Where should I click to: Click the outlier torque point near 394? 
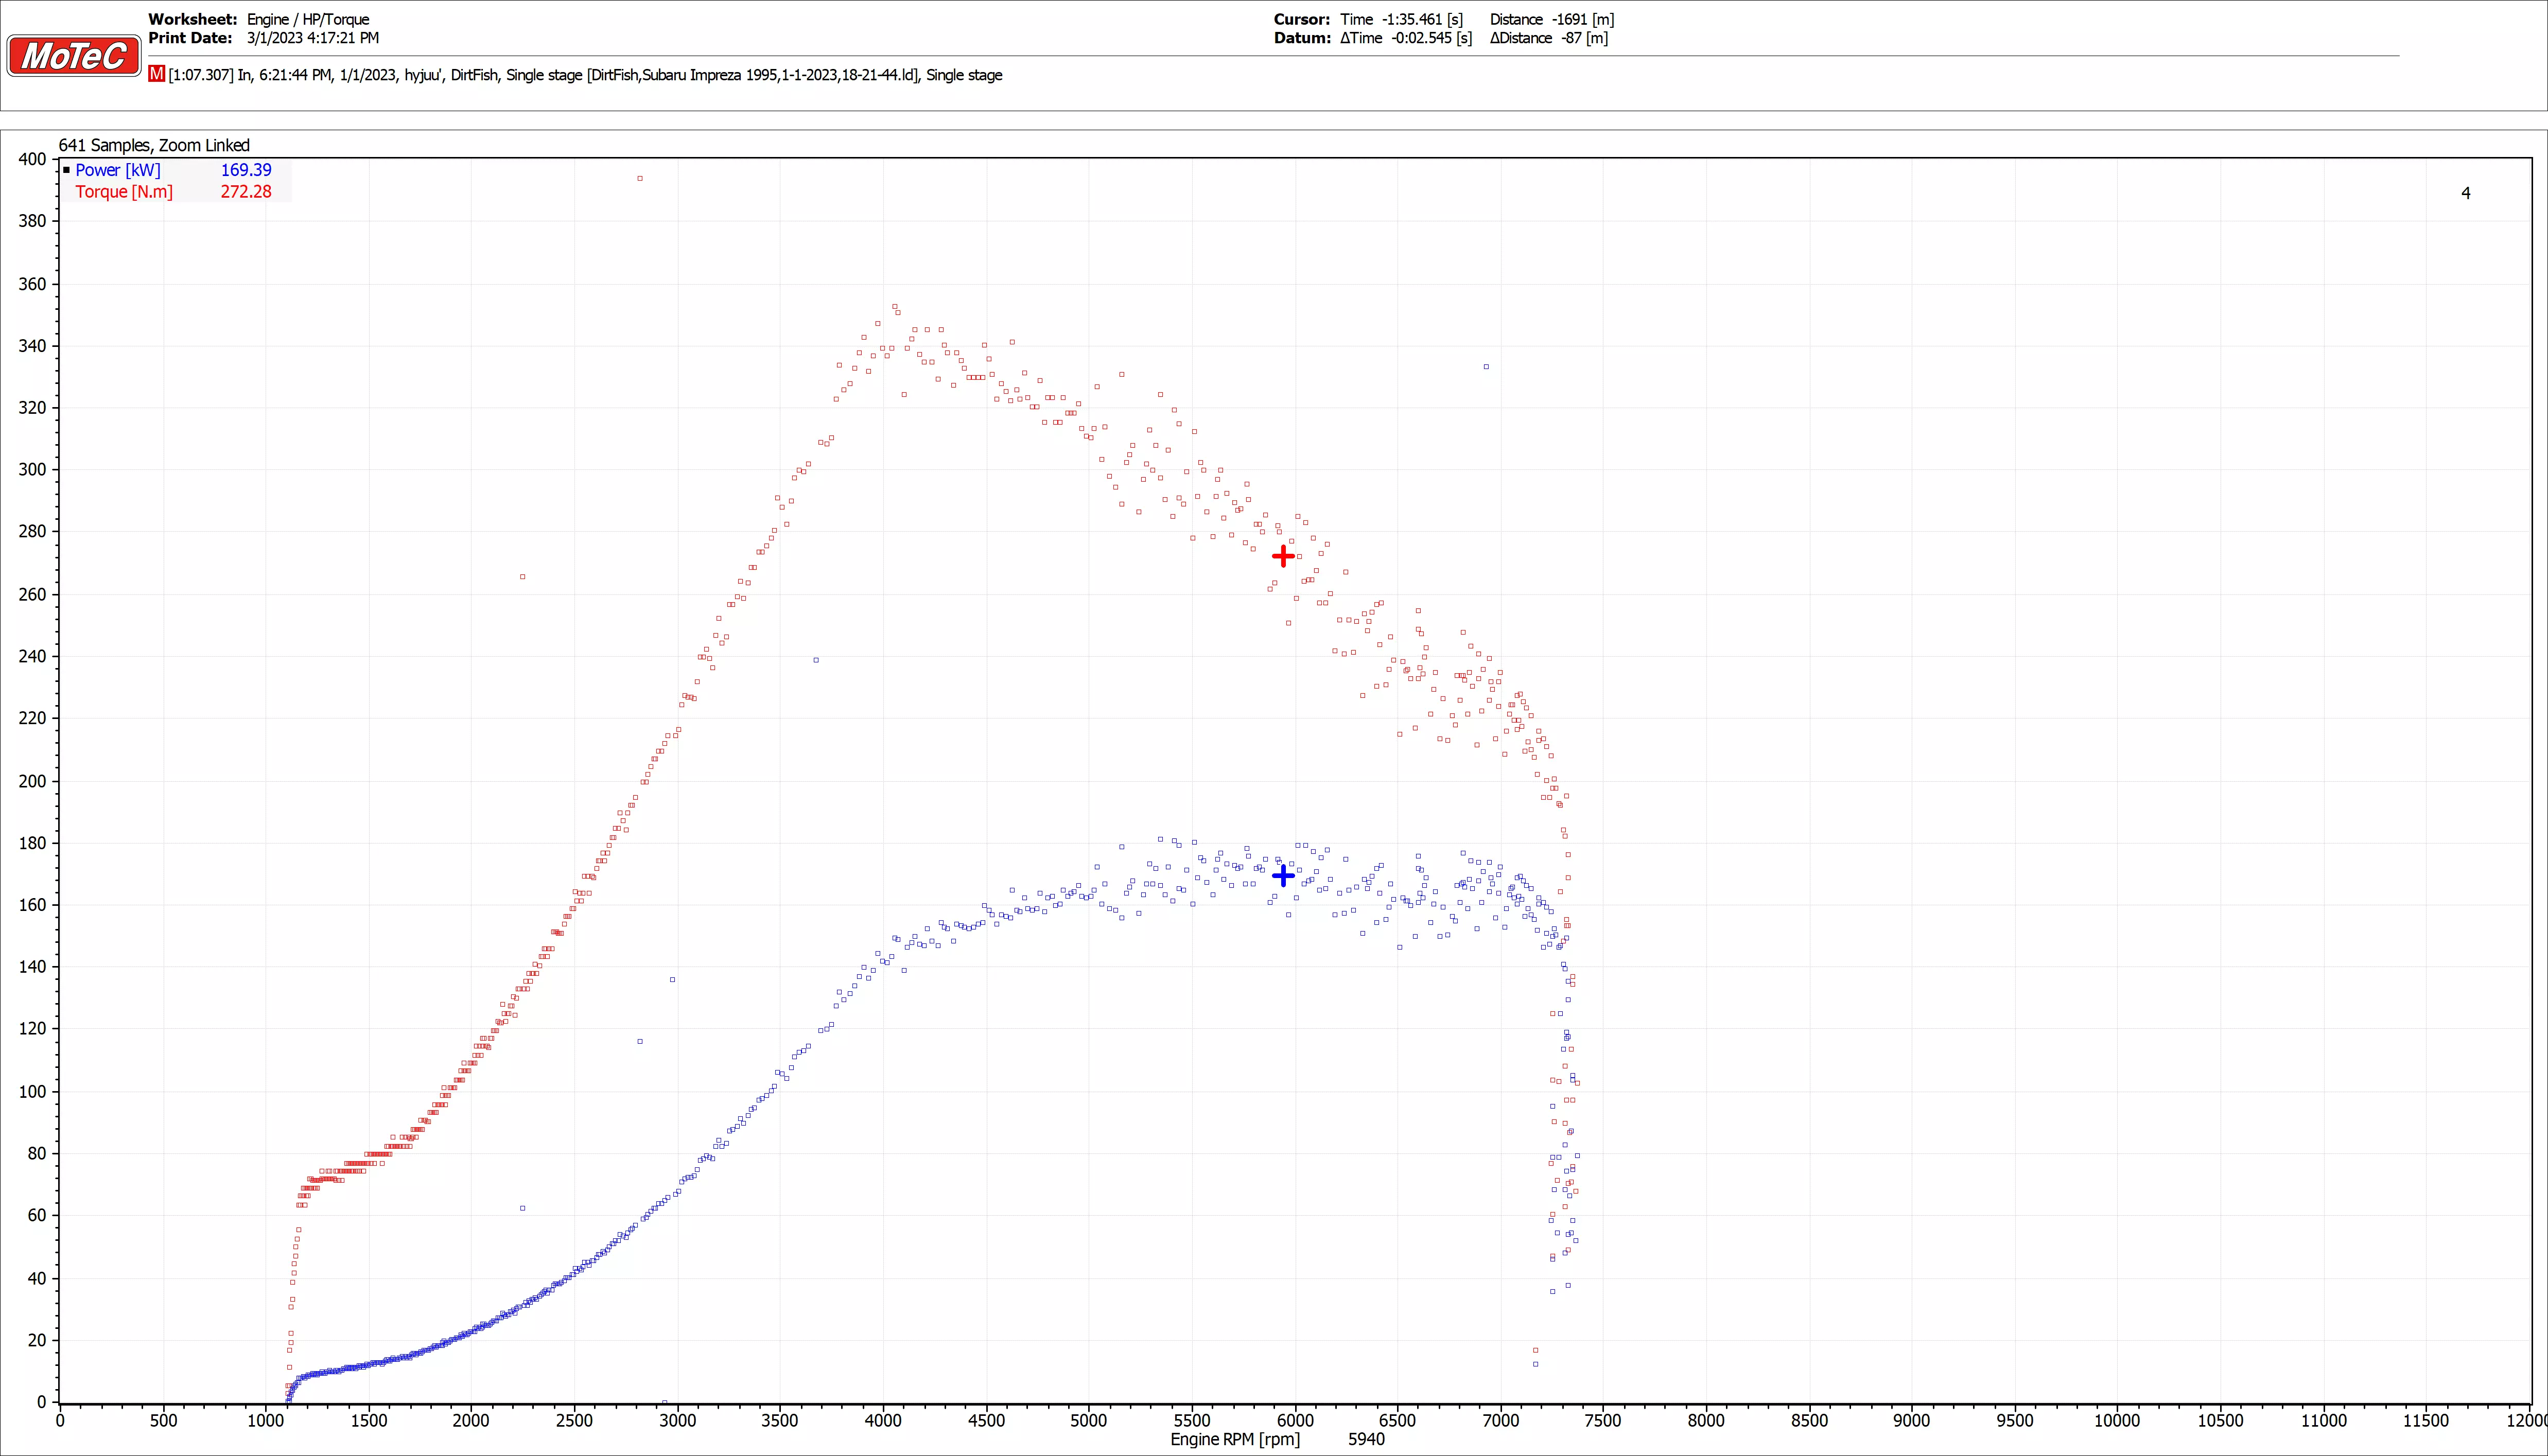click(640, 178)
